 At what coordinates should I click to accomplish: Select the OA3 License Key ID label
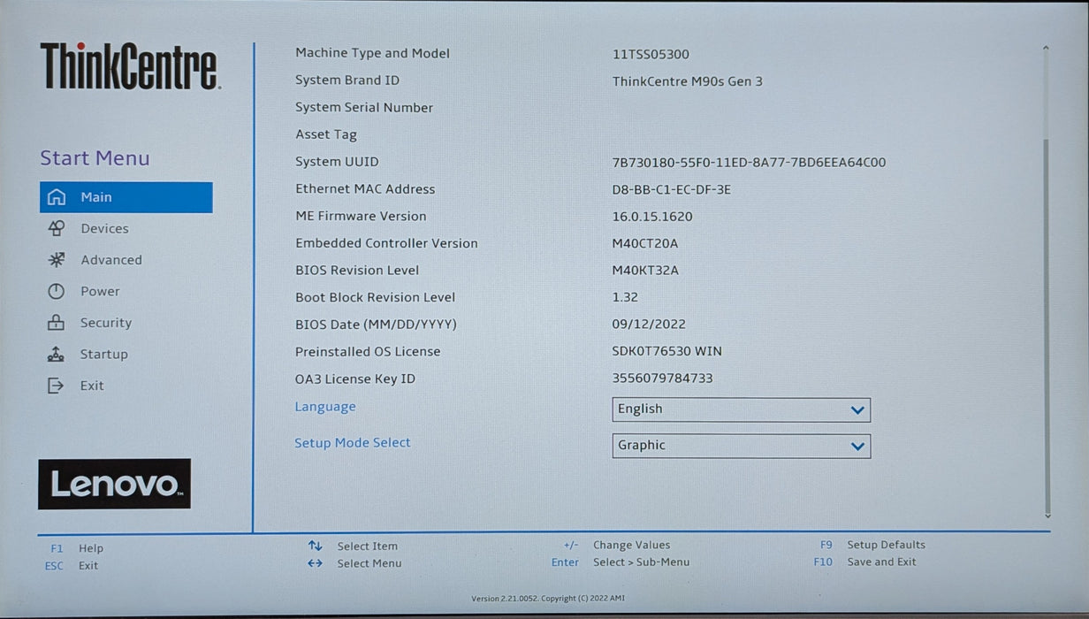[x=355, y=379]
